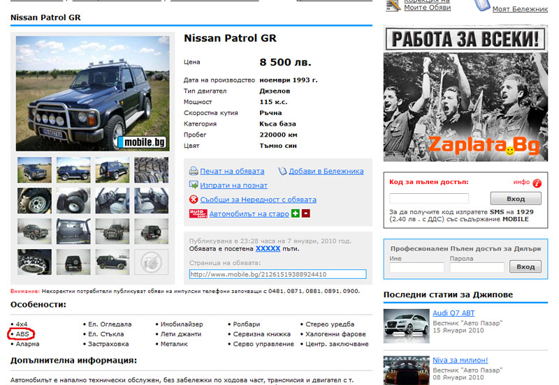The width and height of the screenshot is (559, 385).
Task: Click the main Nissan Patrol photo
Action: pos(93,93)
